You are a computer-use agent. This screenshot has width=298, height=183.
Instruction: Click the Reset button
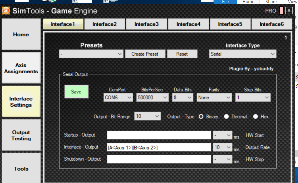coord(182,54)
